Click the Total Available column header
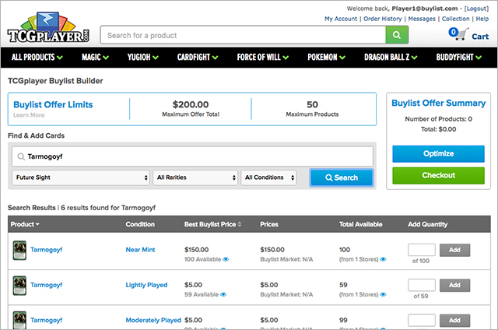Image resolution: width=498 pixels, height=330 pixels. (x=360, y=224)
